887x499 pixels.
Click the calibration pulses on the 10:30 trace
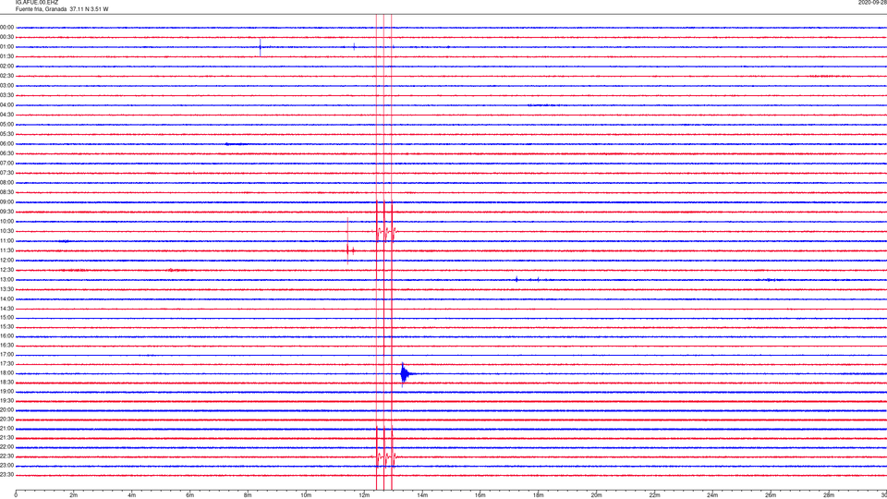[386, 231]
